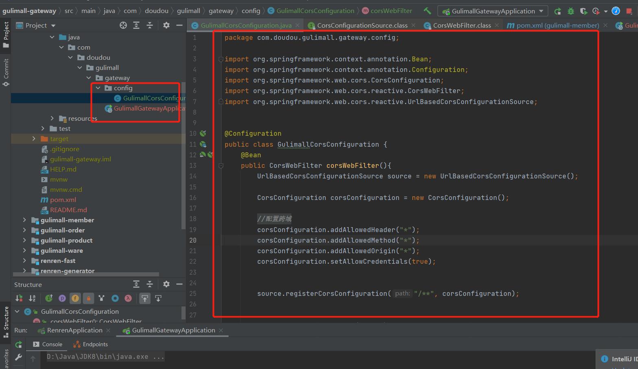Close GulimallCorsConfiguration.java editor tab

point(297,25)
